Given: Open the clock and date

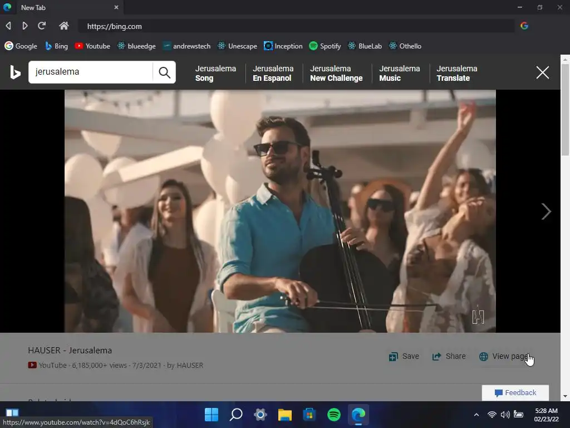Looking at the screenshot, I should point(547,415).
